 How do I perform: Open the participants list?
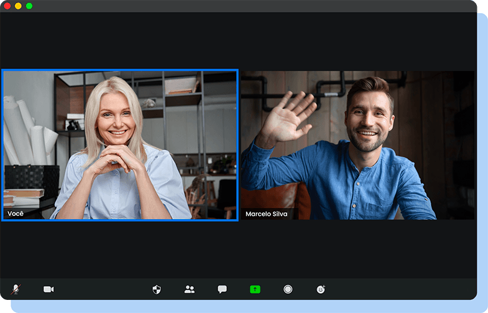click(x=189, y=289)
